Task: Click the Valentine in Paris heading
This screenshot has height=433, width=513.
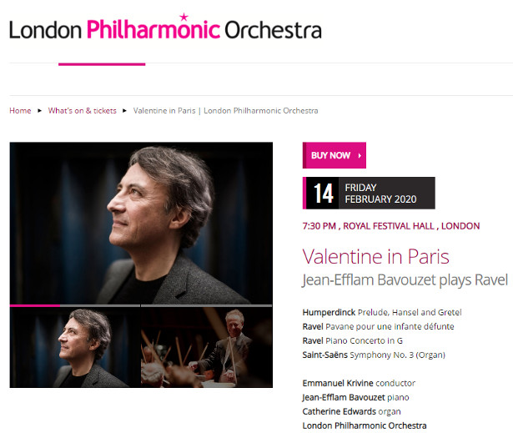Action: click(x=375, y=256)
